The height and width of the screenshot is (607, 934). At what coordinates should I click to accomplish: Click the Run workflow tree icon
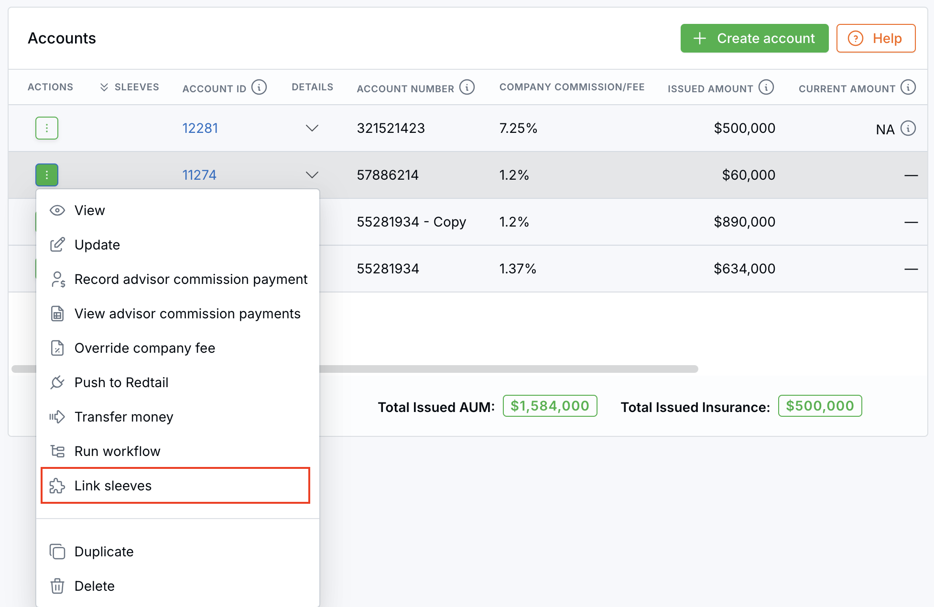57,451
